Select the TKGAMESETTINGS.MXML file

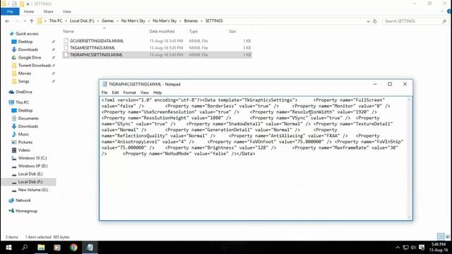157,48
